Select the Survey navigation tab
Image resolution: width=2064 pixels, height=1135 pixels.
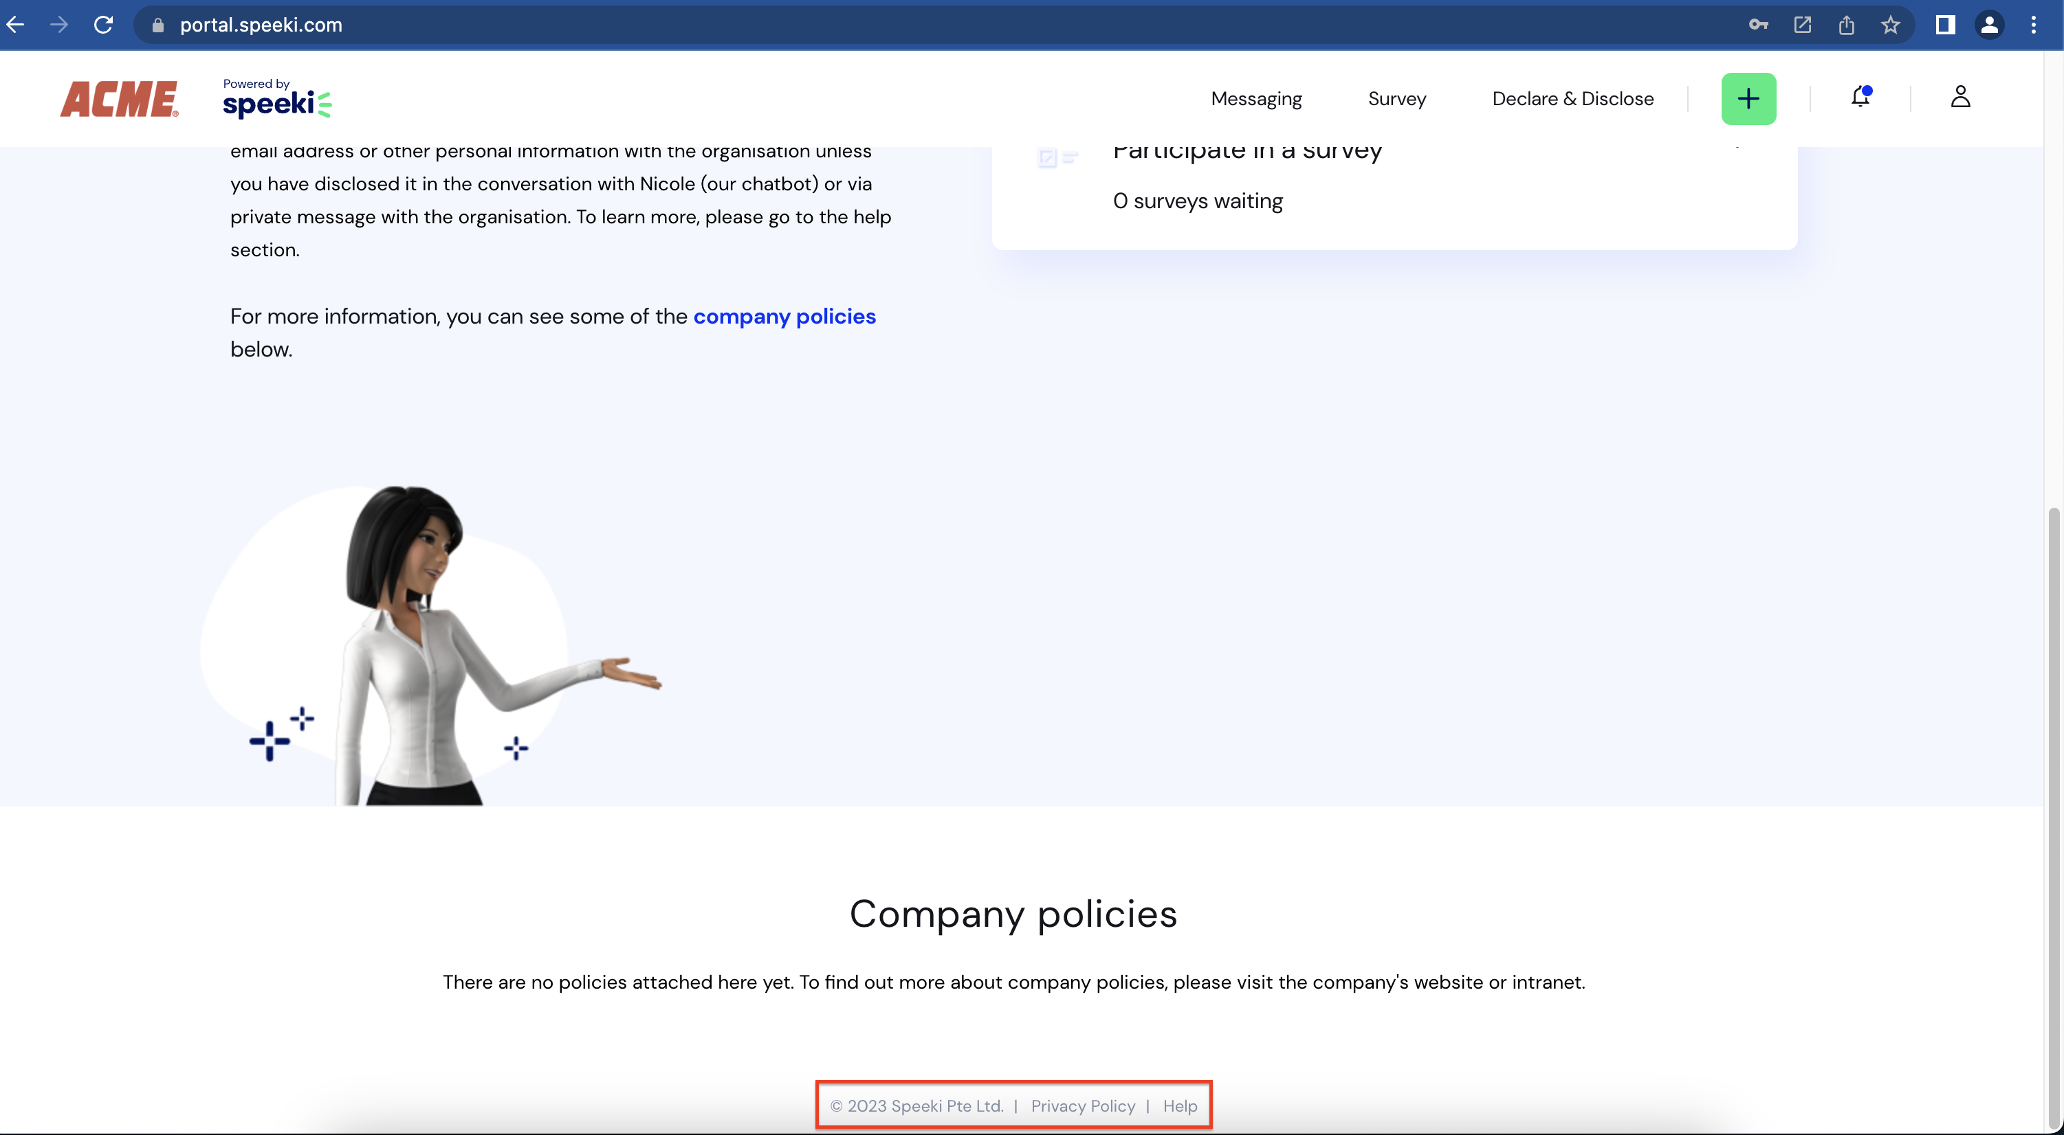pyautogui.click(x=1397, y=98)
